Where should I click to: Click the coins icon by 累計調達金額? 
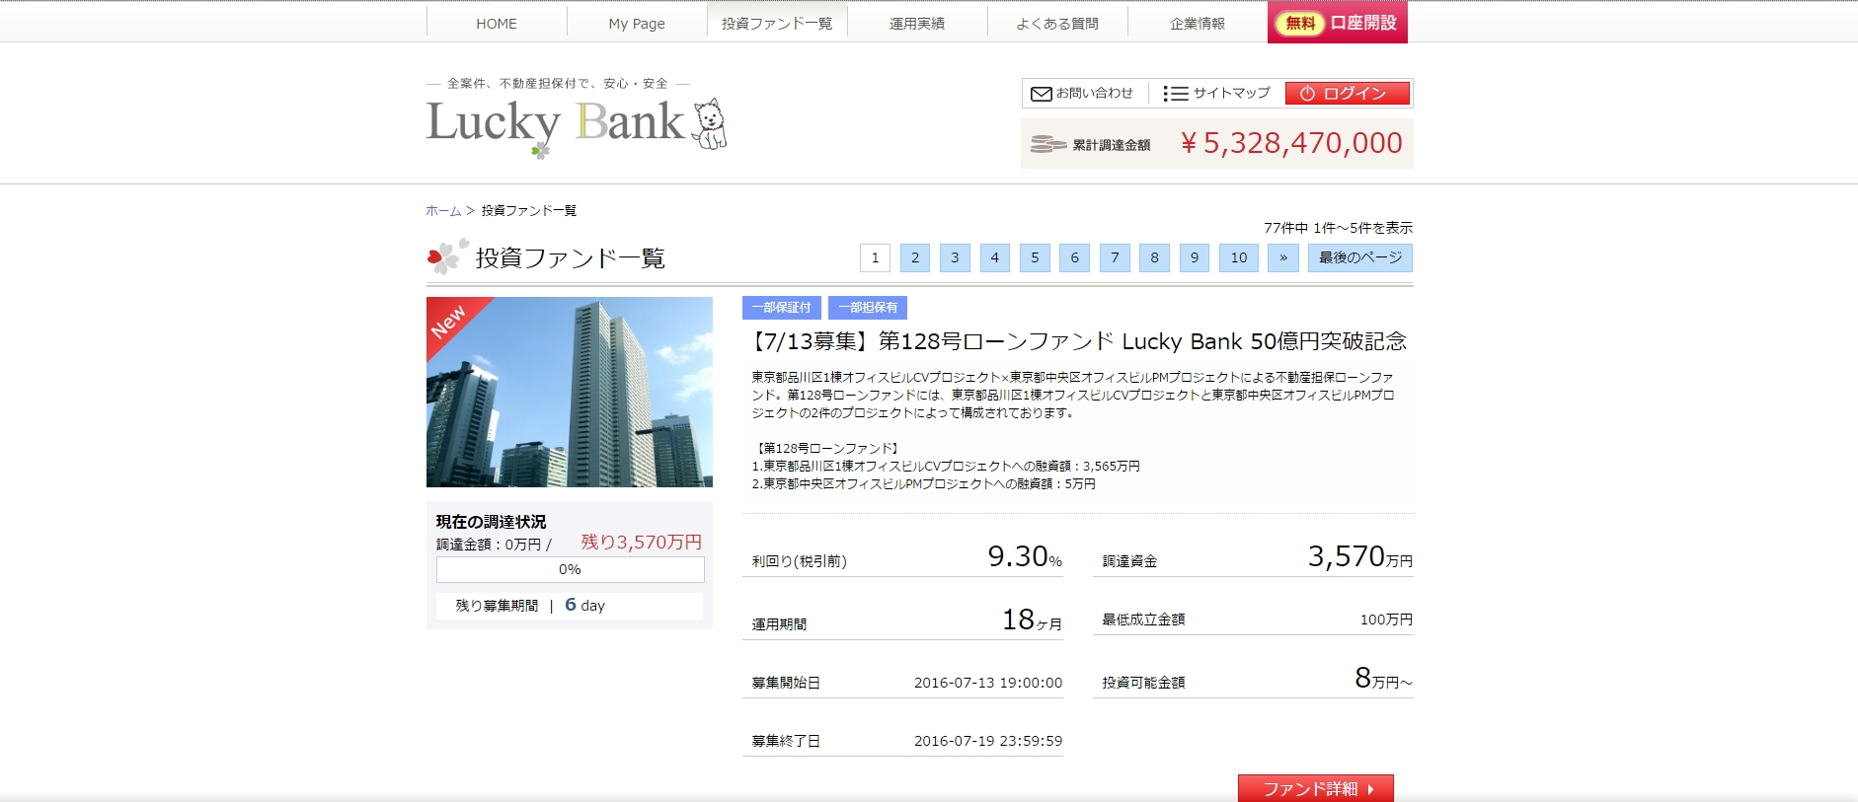1048,144
